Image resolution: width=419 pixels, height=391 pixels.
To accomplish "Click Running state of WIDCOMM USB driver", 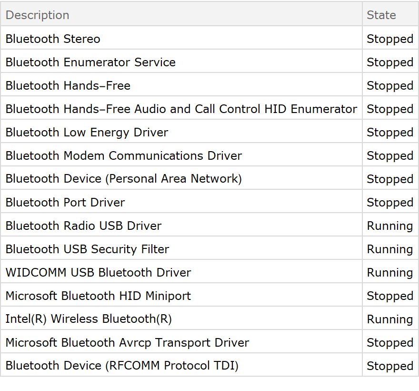I will [389, 272].
